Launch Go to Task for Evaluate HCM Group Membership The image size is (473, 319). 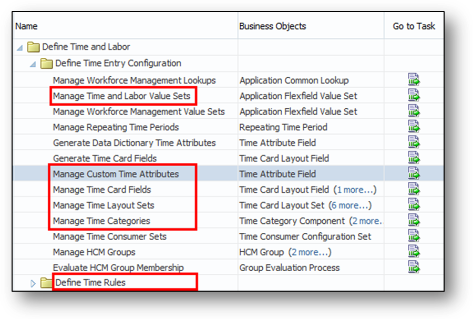tap(414, 267)
